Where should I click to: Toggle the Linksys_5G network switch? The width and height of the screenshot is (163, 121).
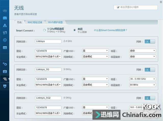[x=150, y=70]
